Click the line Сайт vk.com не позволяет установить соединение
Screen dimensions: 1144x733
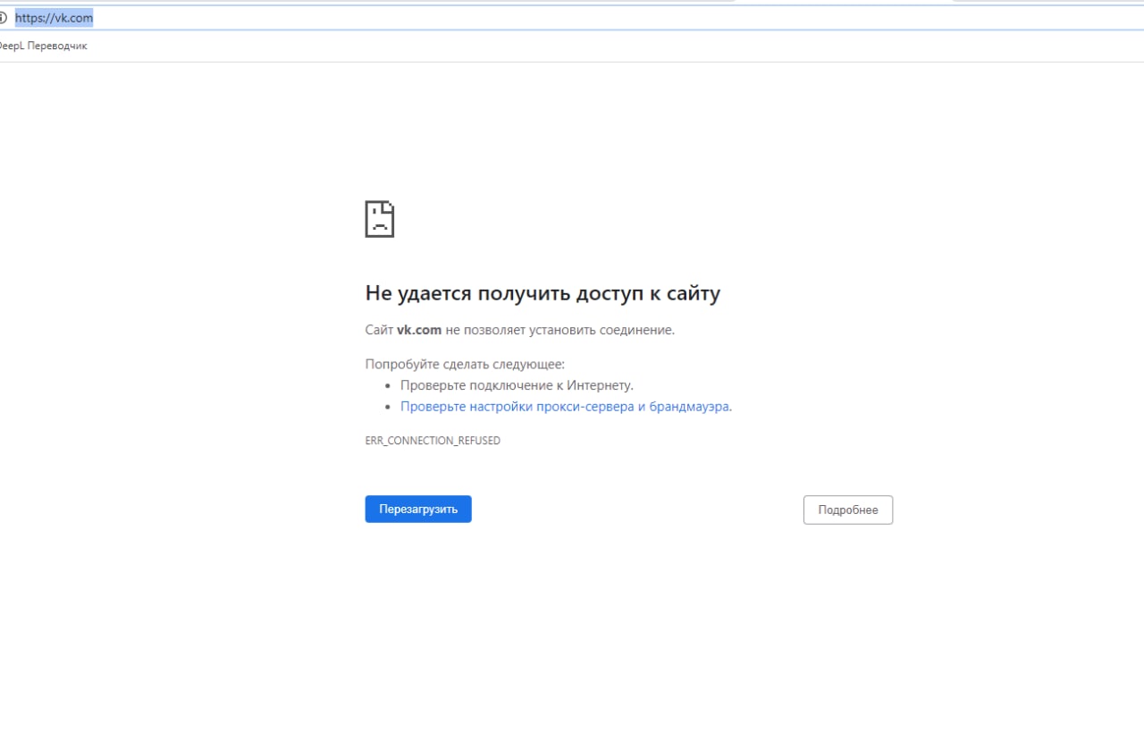[x=520, y=330]
